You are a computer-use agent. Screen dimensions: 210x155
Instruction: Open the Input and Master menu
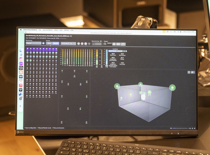[x=47, y=30]
